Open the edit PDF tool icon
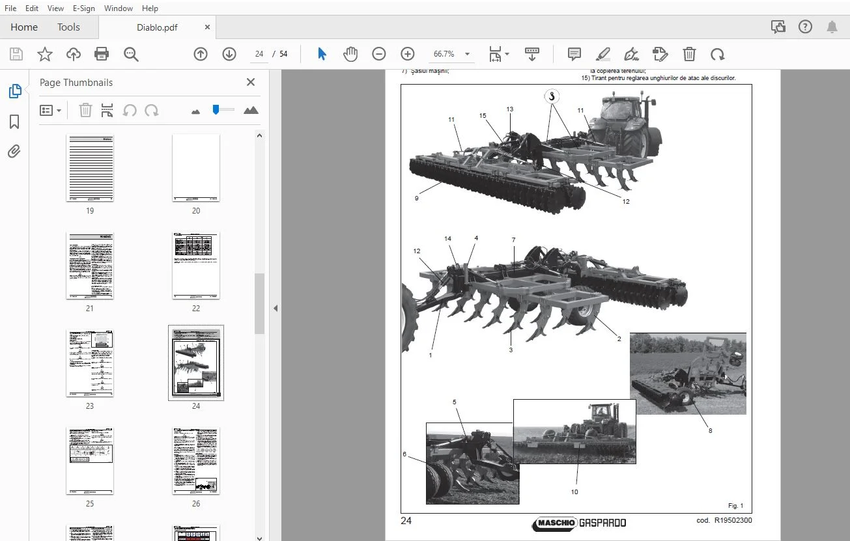 660,54
